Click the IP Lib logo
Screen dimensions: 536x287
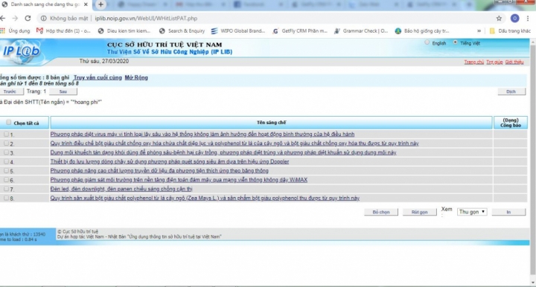[21, 52]
